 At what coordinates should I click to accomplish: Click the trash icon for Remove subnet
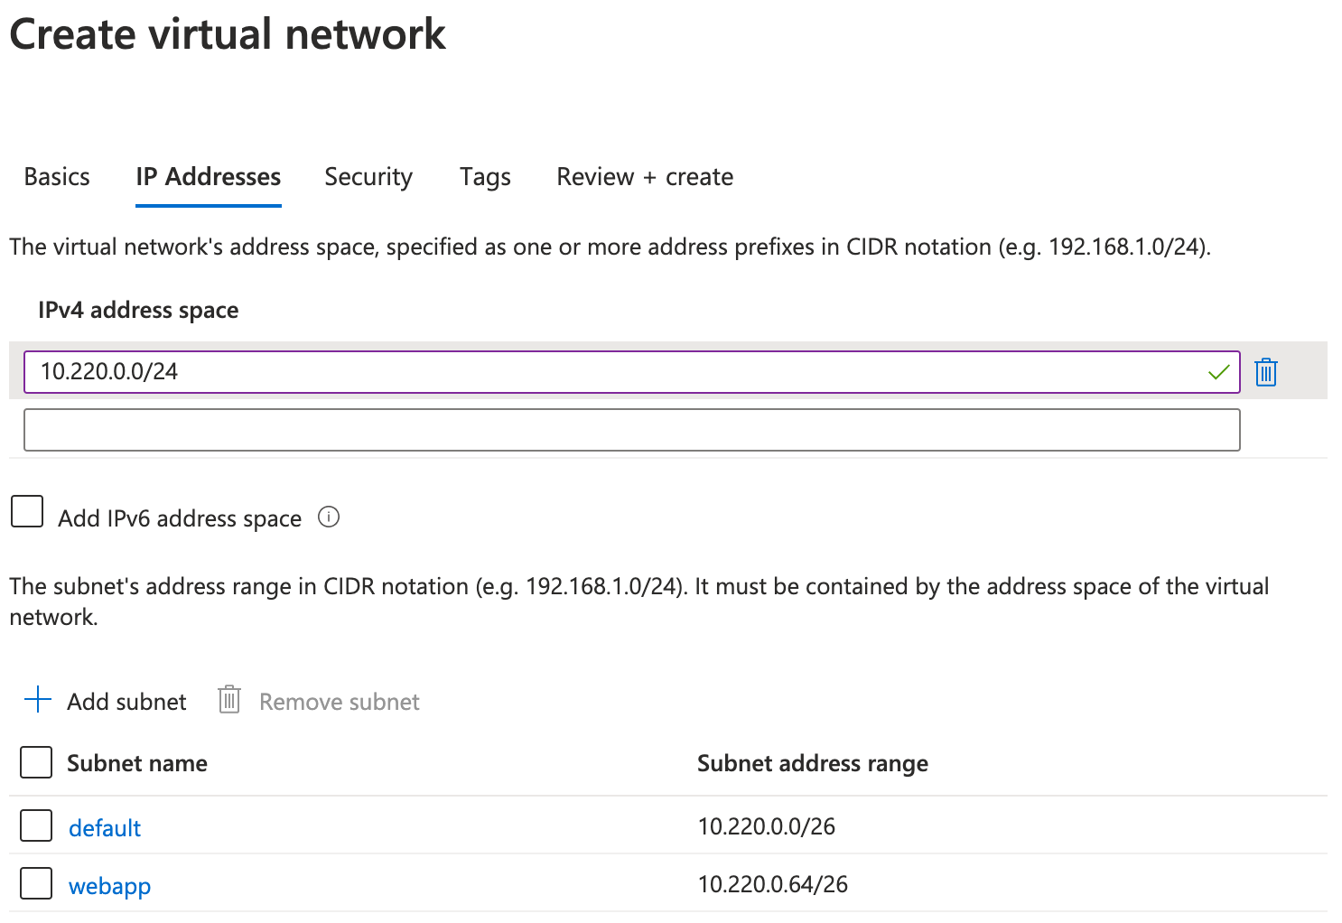(x=228, y=699)
